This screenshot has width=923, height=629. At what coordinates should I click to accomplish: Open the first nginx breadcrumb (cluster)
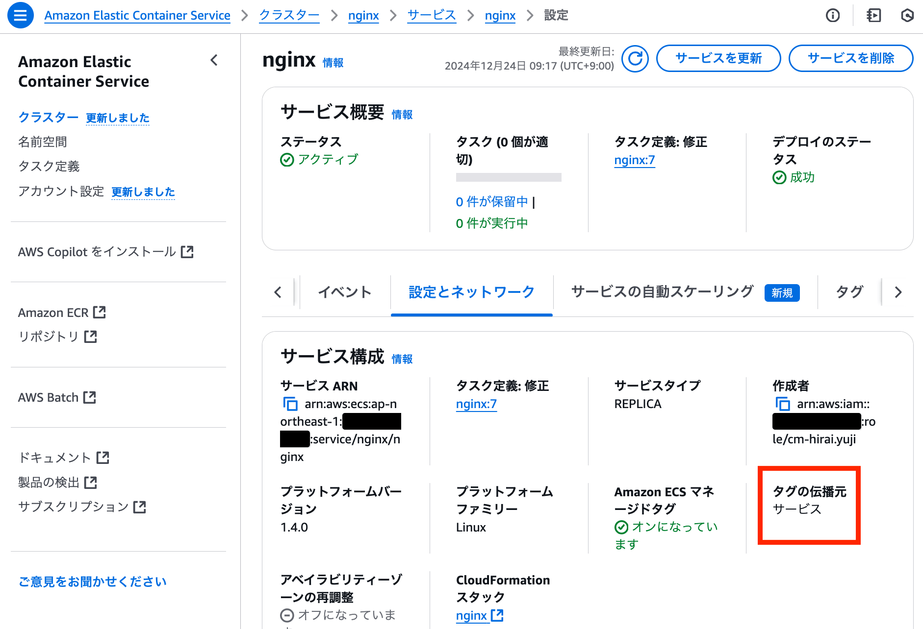[363, 16]
